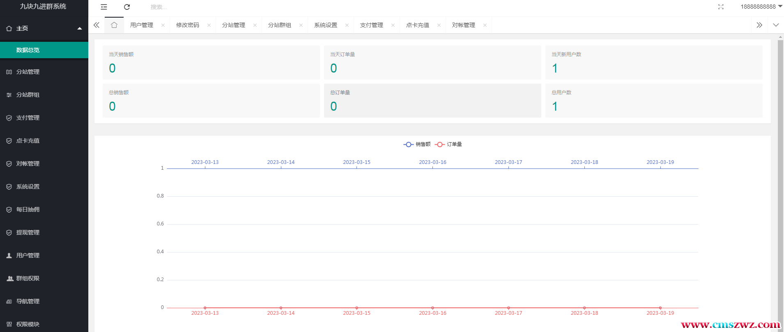Click the refresh page icon
Viewport: 784px width, 332px height.
pyautogui.click(x=127, y=7)
